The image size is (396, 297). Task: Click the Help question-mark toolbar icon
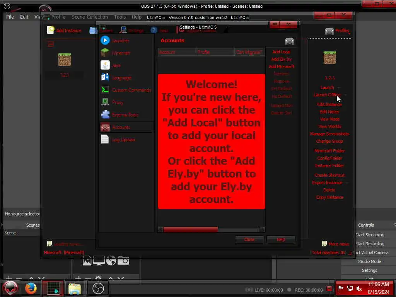point(154,30)
